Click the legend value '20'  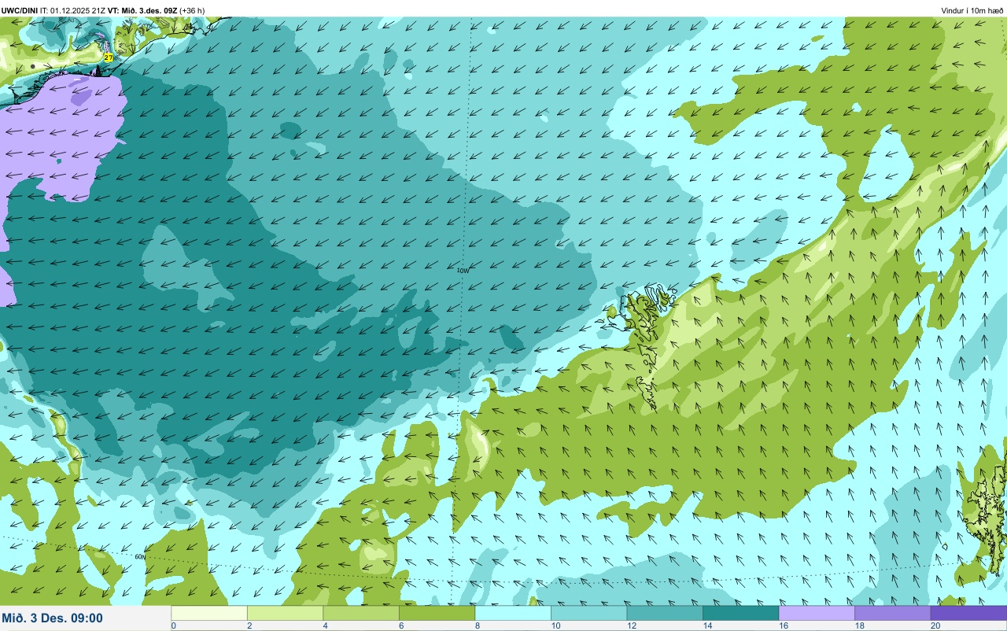[x=934, y=626]
